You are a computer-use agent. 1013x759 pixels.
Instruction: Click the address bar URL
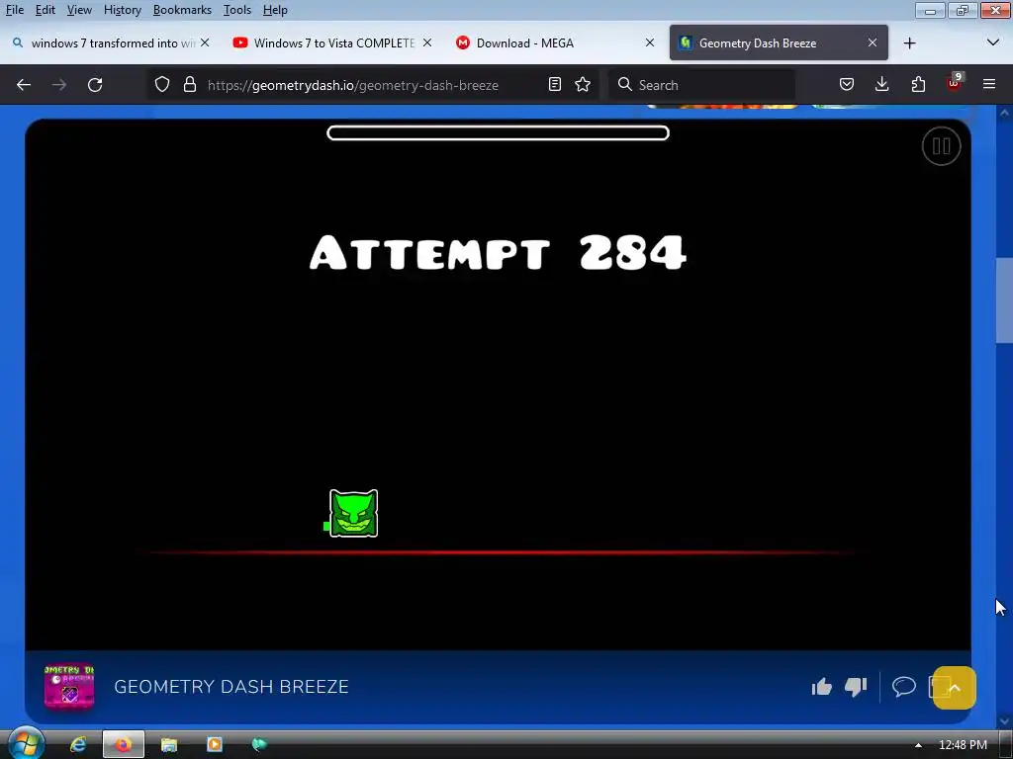click(x=353, y=85)
